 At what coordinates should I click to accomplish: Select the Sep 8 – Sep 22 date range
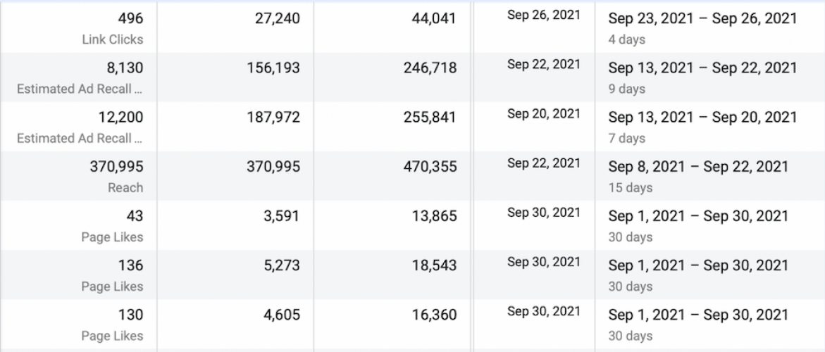698,167
